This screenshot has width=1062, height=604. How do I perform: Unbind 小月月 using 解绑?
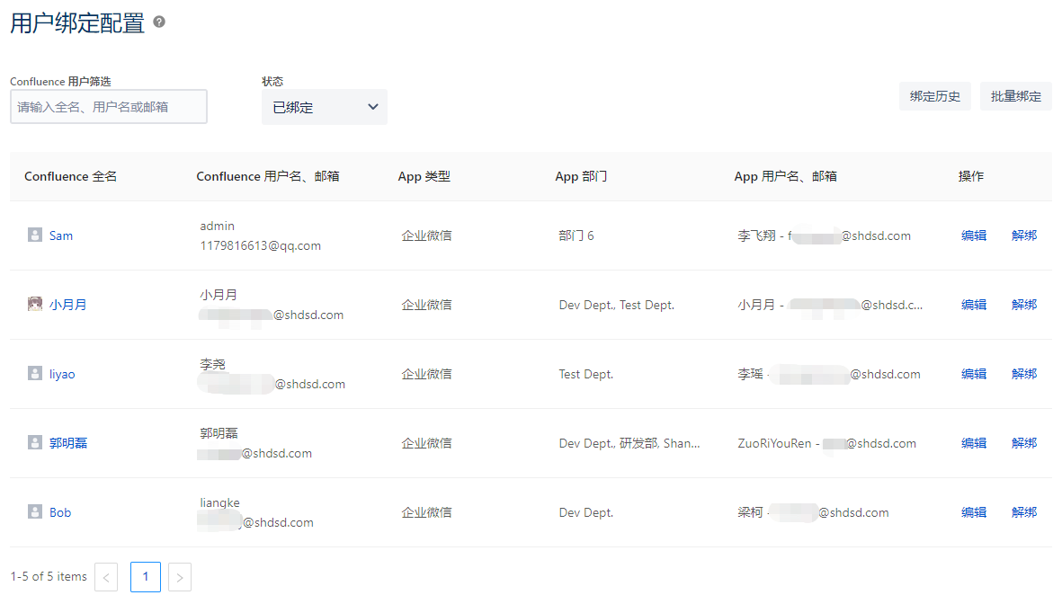[1023, 305]
